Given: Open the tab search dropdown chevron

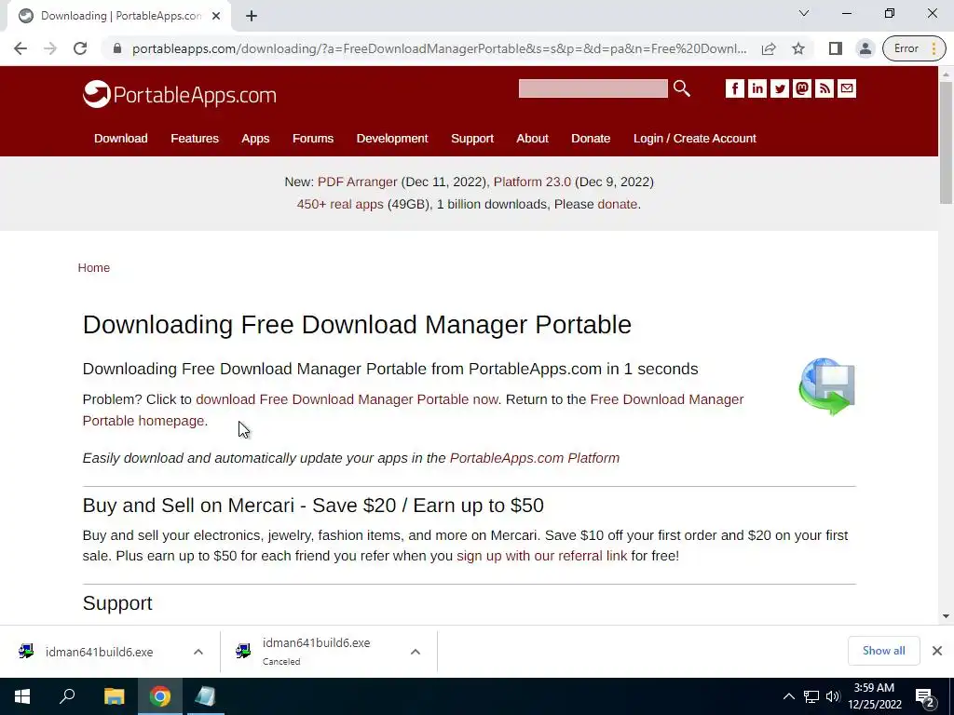Looking at the screenshot, I should 804,13.
